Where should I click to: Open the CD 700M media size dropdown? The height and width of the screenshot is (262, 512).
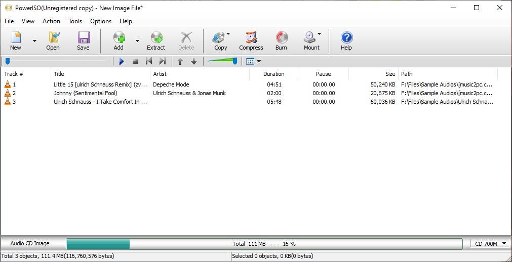tap(490, 243)
